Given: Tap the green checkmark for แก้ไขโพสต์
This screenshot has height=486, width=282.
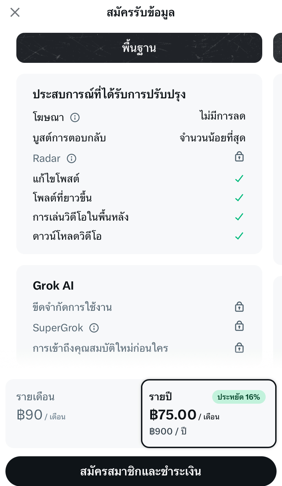Looking at the screenshot, I should [239, 179].
